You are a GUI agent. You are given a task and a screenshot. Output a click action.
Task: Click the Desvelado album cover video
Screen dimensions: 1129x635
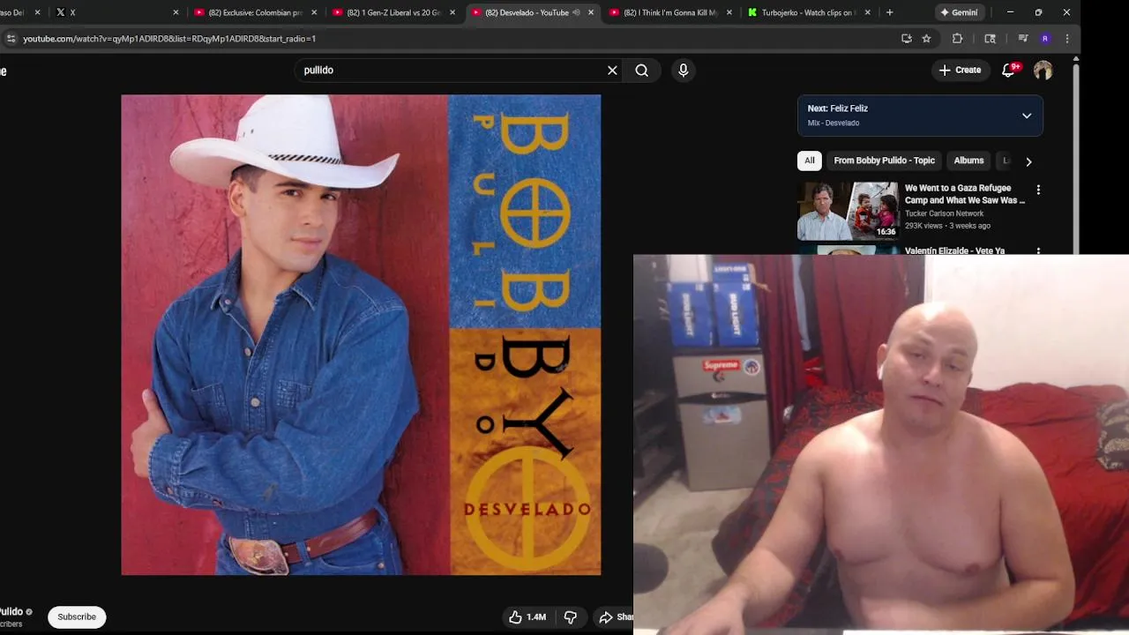[x=361, y=335]
